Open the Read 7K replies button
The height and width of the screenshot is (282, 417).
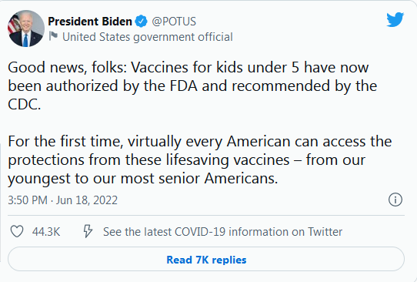click(206, 259)
